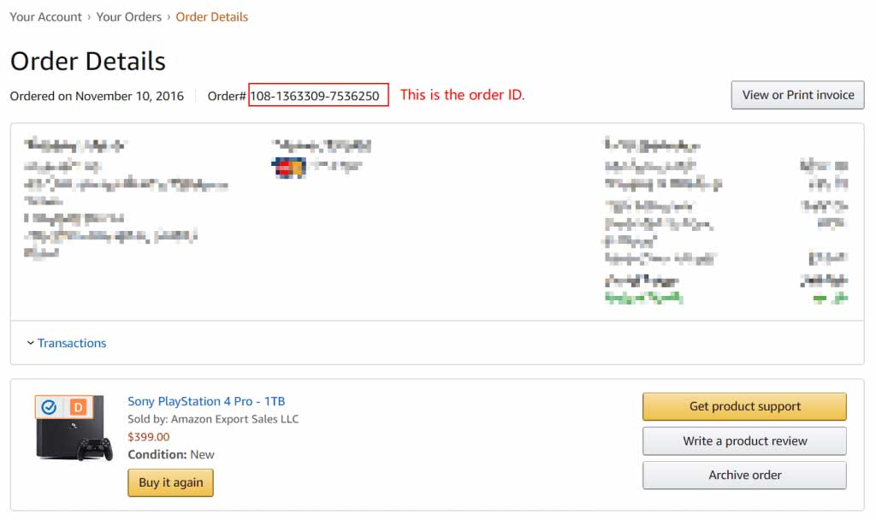This screenshot has height=520, width=876.
Task: Click the red 'This is the order ID' note
Action: (x=462, y=95)
